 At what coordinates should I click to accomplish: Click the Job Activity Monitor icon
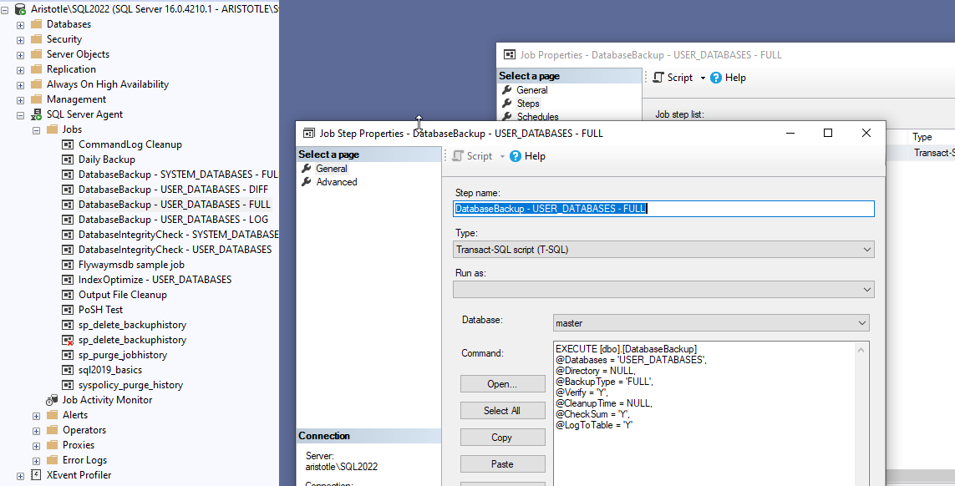point(53,400)
